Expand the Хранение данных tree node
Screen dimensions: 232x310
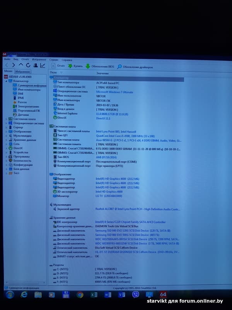click(x=6, y=140)
